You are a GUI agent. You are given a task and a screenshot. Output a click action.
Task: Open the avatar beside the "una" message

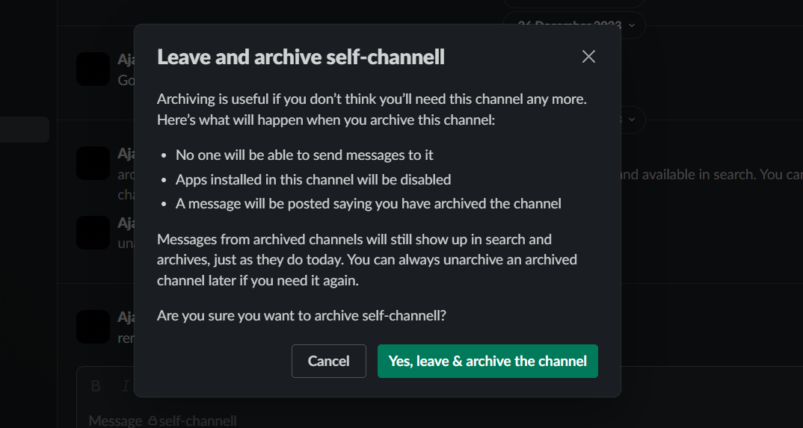(93, 232)
